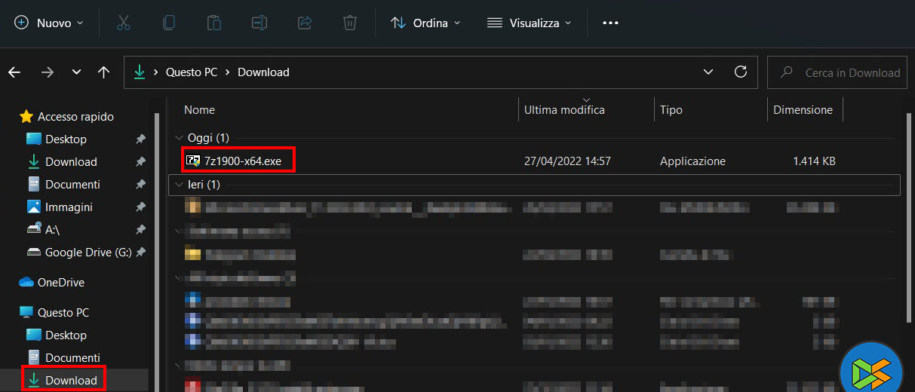Collapse the Ieri (1) group
Screen dimensions: 915x392
tap(179, 184)
